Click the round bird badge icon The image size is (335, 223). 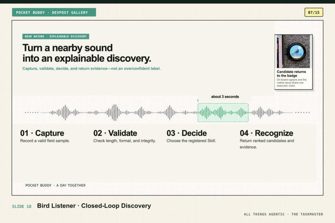click(296, 51)
